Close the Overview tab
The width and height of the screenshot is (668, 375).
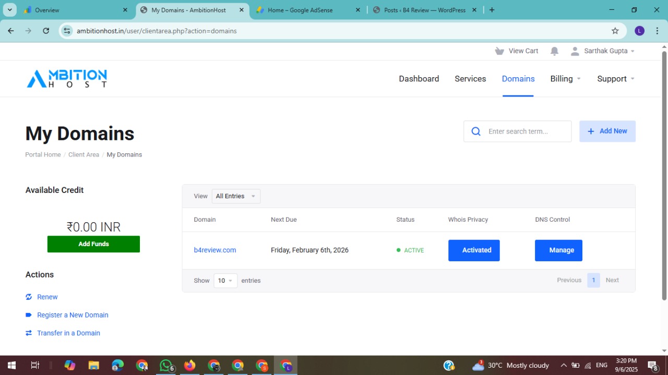(125, 10)
